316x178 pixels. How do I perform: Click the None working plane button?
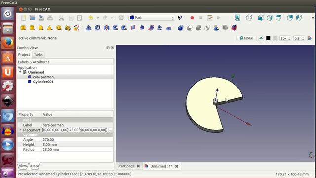click(246, 38)
